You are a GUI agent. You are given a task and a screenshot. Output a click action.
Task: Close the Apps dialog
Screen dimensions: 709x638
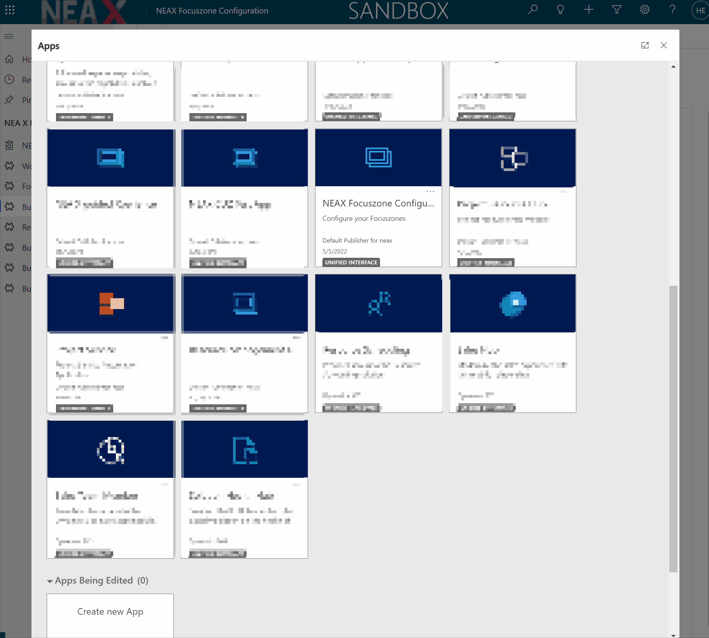tap(663, 45)
